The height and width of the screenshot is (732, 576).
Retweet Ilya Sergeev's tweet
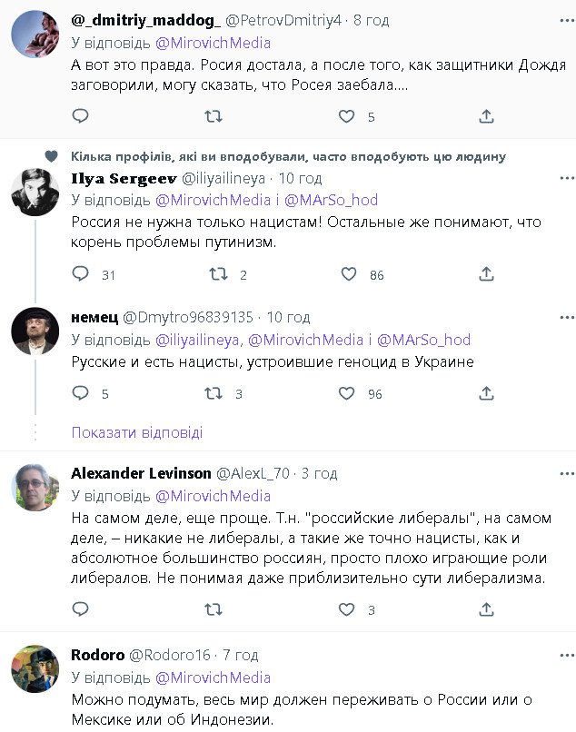click(x=219, y=273)
